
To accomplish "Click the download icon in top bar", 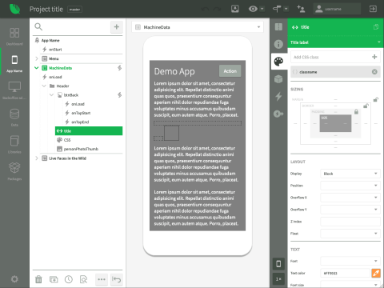I will [235, 9].
